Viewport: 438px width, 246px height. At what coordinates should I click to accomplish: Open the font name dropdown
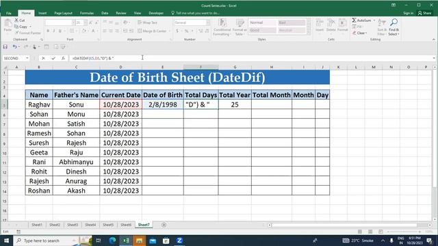coord(73,23)
